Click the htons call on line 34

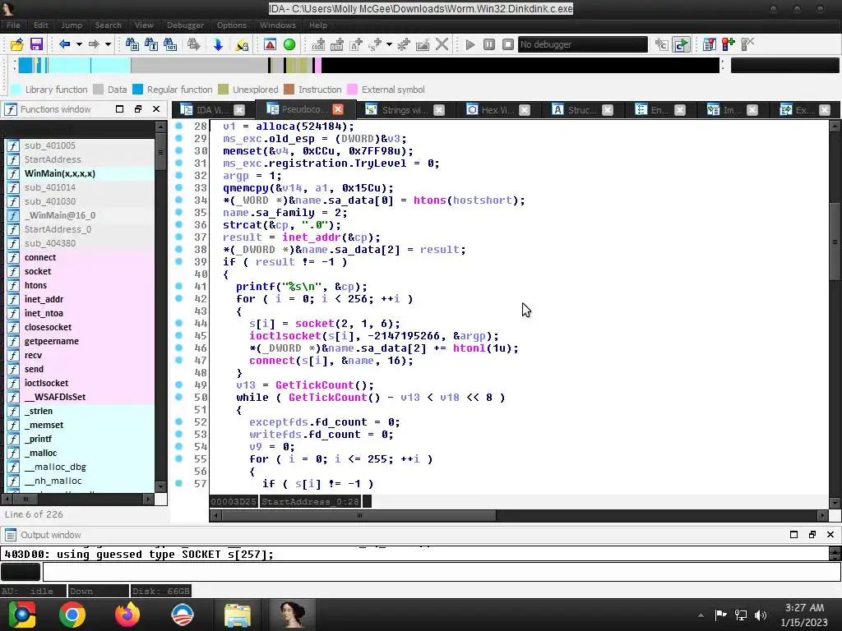tap(429, 200)
